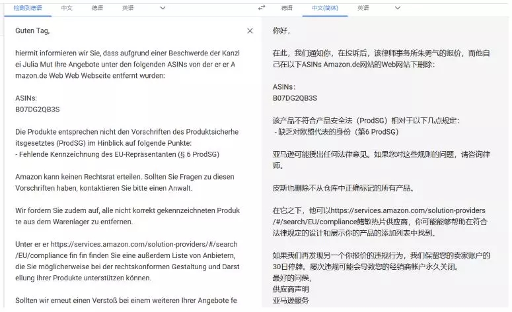The image size is (512, 312).
Task: Swap source and target languages
Action: coord(262,7)
